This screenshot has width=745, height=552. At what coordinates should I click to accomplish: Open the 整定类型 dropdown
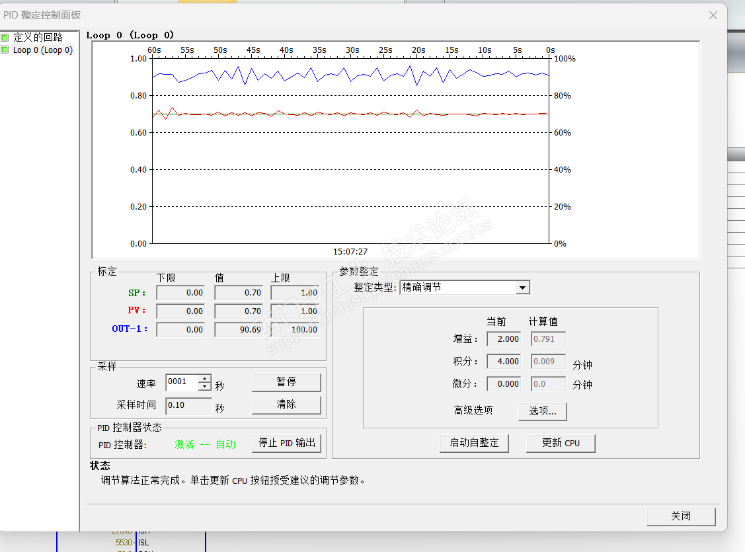[x=523, y=288]
